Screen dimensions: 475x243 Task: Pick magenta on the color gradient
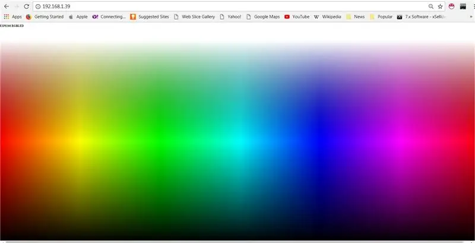pos(399,145)
